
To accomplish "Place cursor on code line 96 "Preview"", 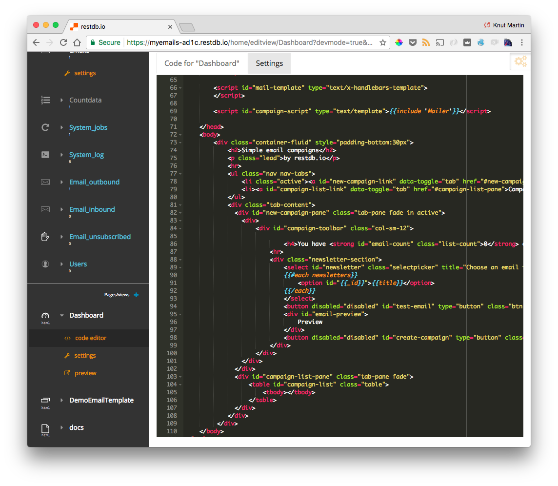I will point(310,322).
